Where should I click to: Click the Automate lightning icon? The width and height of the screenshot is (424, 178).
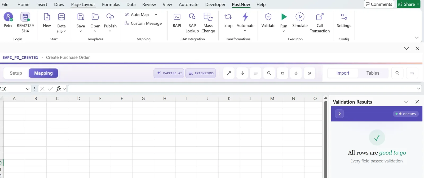(x=245, y=17)
